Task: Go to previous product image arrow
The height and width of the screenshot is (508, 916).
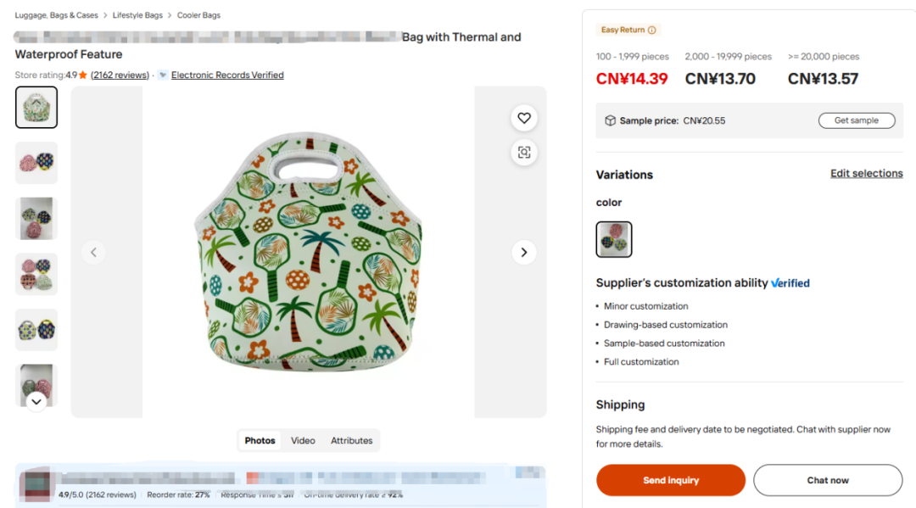Action: (x=93, y=252)
